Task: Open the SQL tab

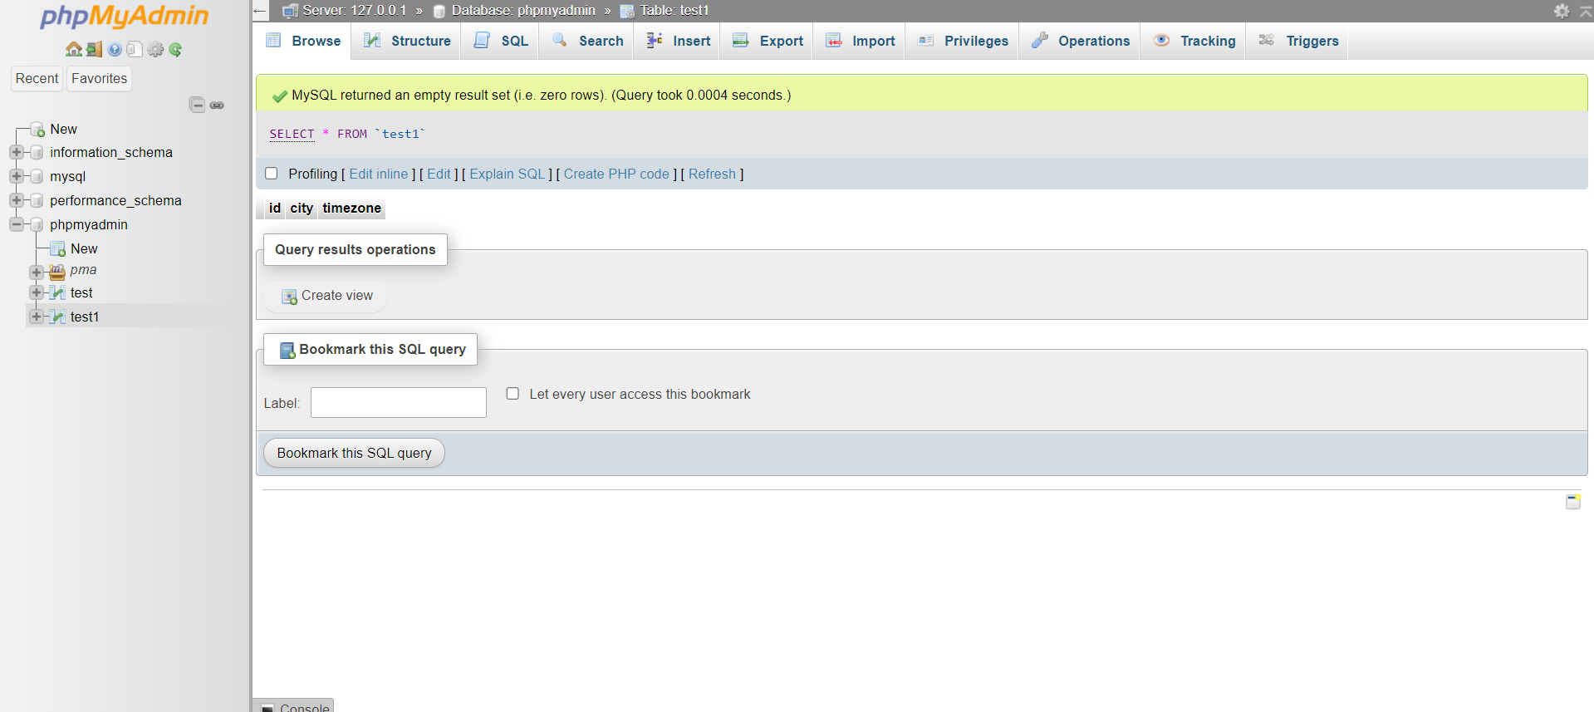Action: (x=501, y=41)
